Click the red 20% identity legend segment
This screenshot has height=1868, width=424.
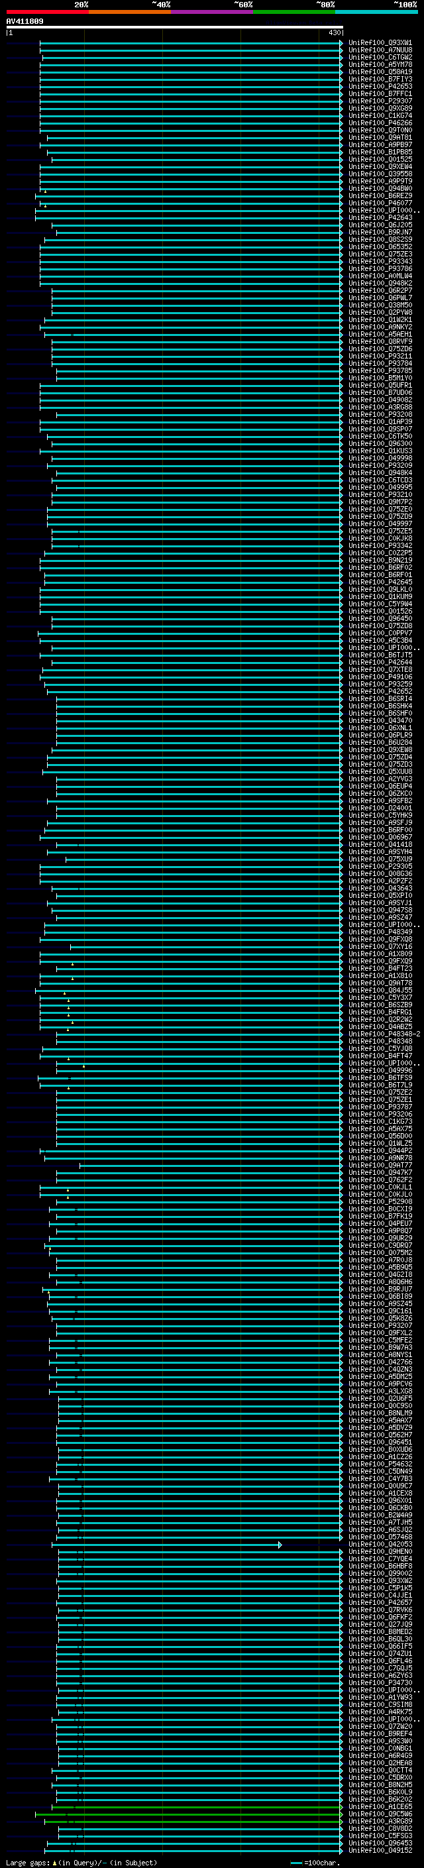[47, 13]
